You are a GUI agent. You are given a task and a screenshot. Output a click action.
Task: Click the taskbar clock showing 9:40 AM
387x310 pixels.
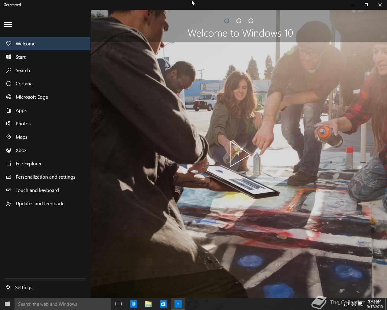[x=375, y=304]
